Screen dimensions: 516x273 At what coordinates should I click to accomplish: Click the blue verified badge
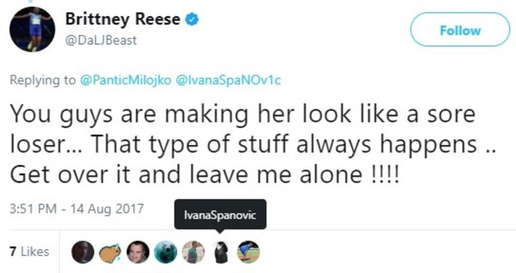click(x=192, y=20)
